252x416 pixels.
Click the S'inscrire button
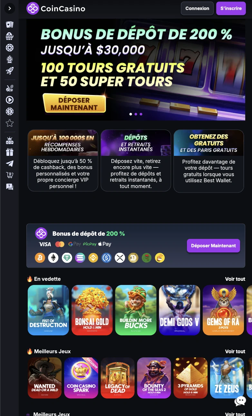pyautogui.click(x=231, y=8)
